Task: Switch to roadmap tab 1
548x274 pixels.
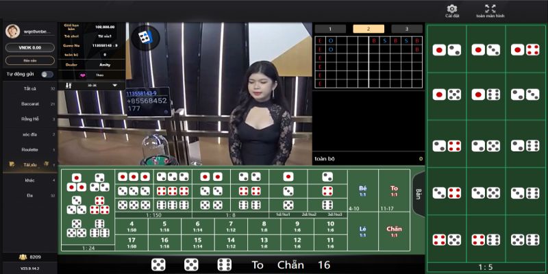Action: click(330, 29)
